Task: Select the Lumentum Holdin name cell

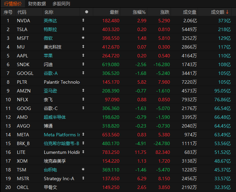Action: [62, 152]
